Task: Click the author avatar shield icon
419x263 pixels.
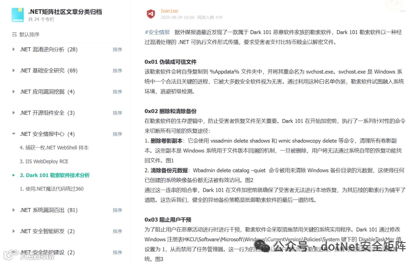Action: click(151, 14)
